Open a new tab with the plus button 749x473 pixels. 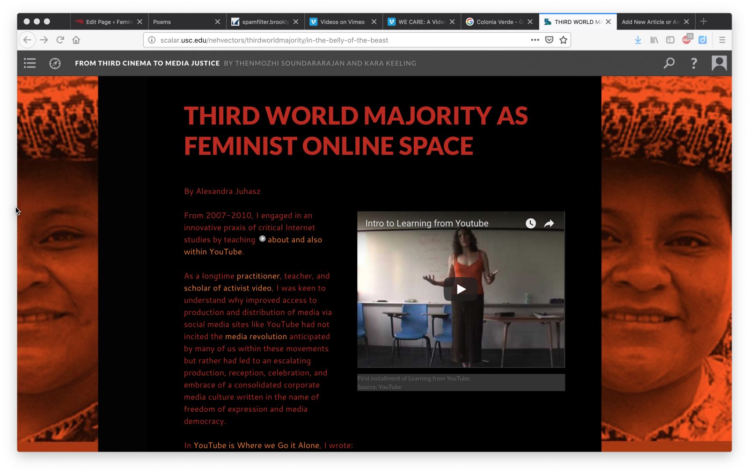703,22
